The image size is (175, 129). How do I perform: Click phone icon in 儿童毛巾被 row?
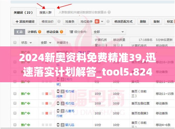[x=58, y=111]
